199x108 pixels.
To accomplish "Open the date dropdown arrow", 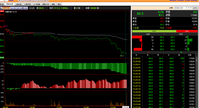I will [187, 8].
